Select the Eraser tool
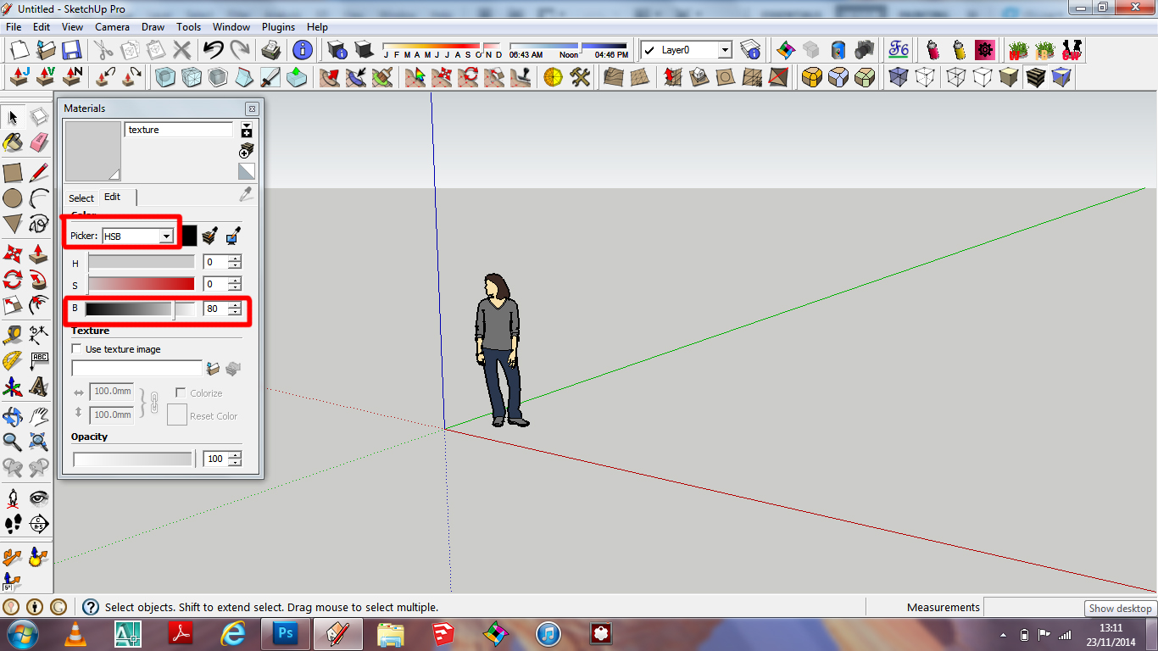 [x=39, y=142]
